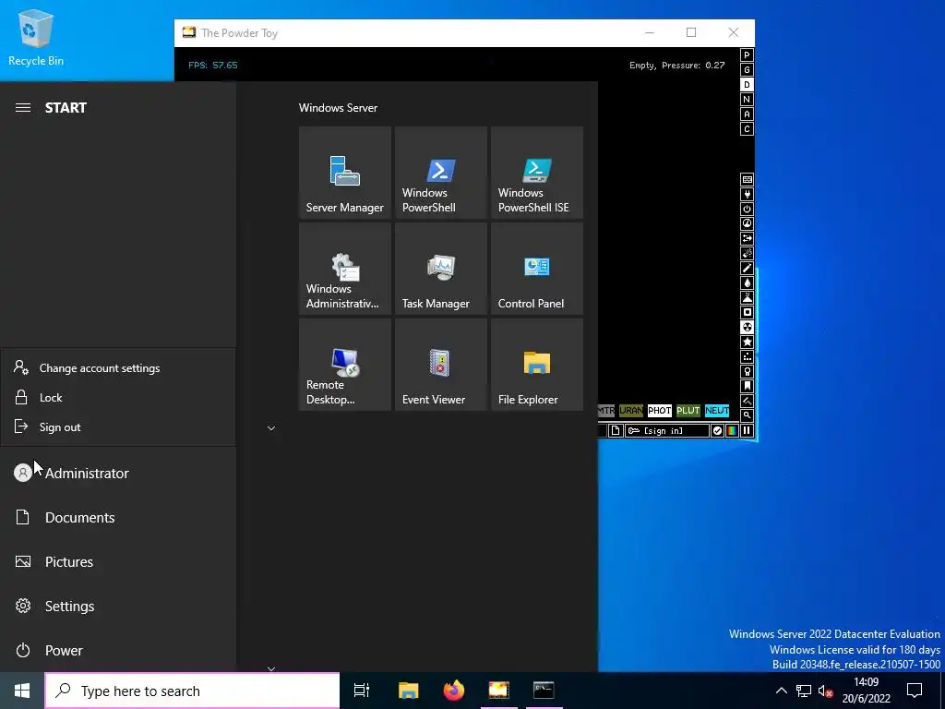This screenshot has height=709, width=945.
Task: Open the Gases canister category
Action: click(x=747, y=268)
